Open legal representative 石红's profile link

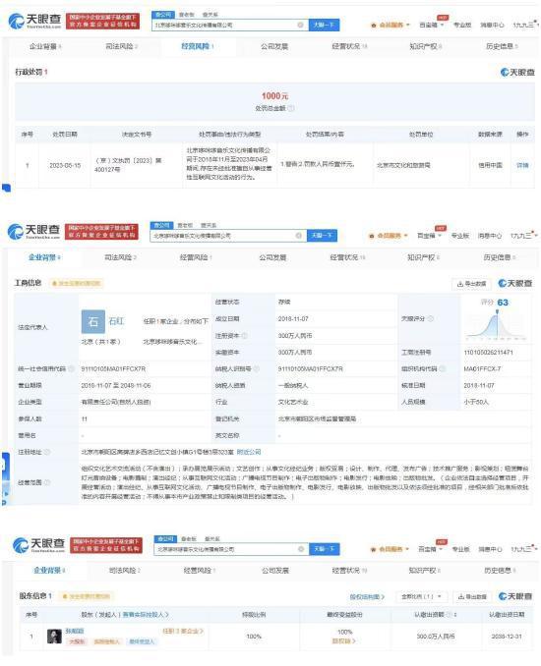point(116,321)
